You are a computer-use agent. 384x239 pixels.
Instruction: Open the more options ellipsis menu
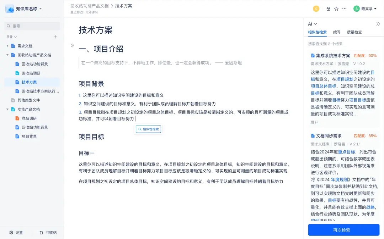[344, 9]
